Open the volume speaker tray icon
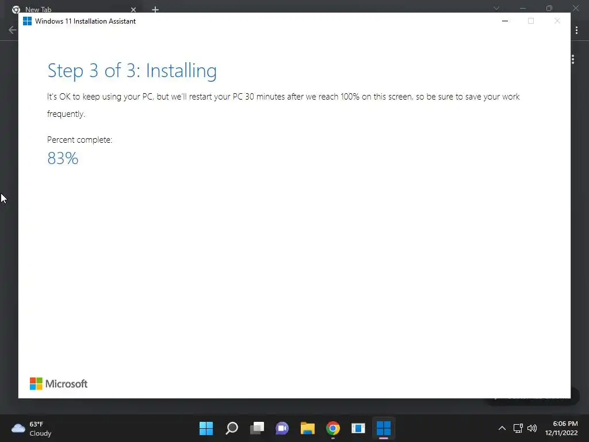This screenshot has width=589, height=442. (x=532, y=428)
